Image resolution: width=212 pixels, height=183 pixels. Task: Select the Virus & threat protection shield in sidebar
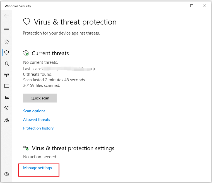(x=7, y=52)
